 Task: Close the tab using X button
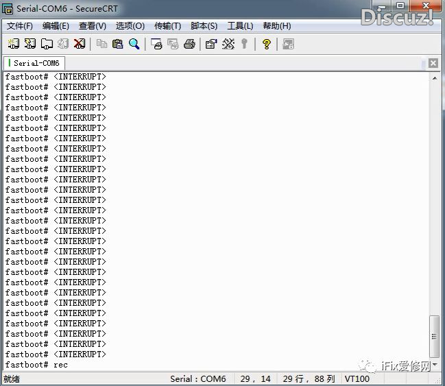click(x=433, y=63)
